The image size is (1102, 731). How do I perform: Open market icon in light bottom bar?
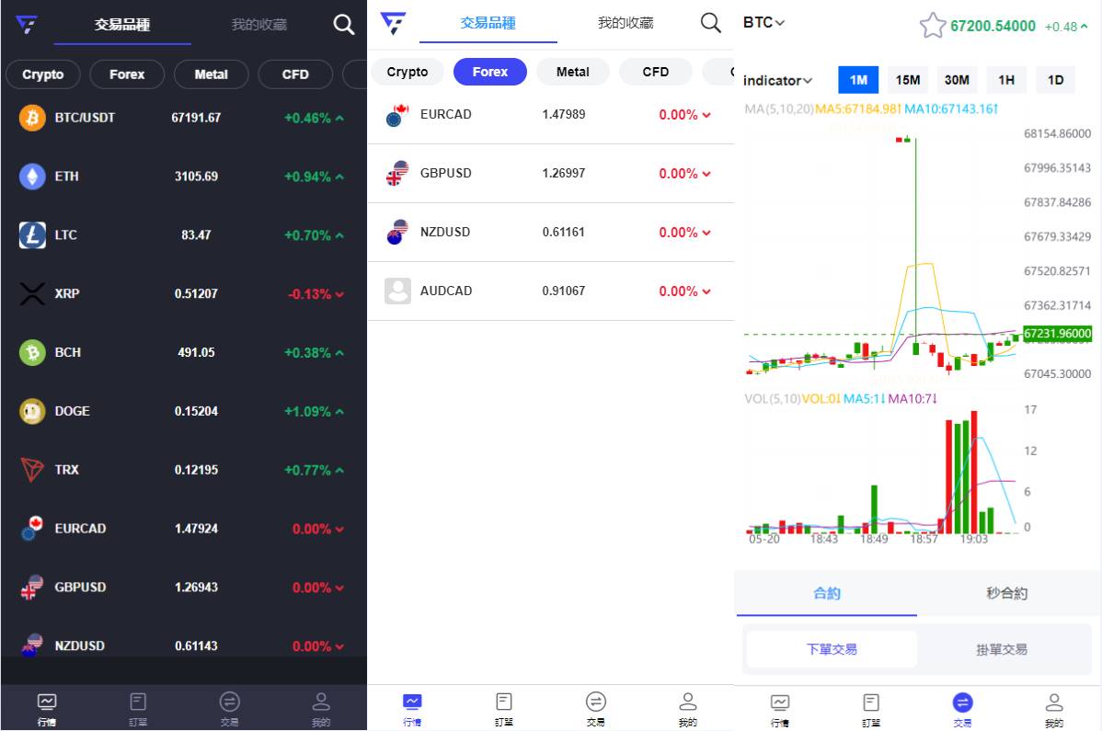[x=412, y=703]
